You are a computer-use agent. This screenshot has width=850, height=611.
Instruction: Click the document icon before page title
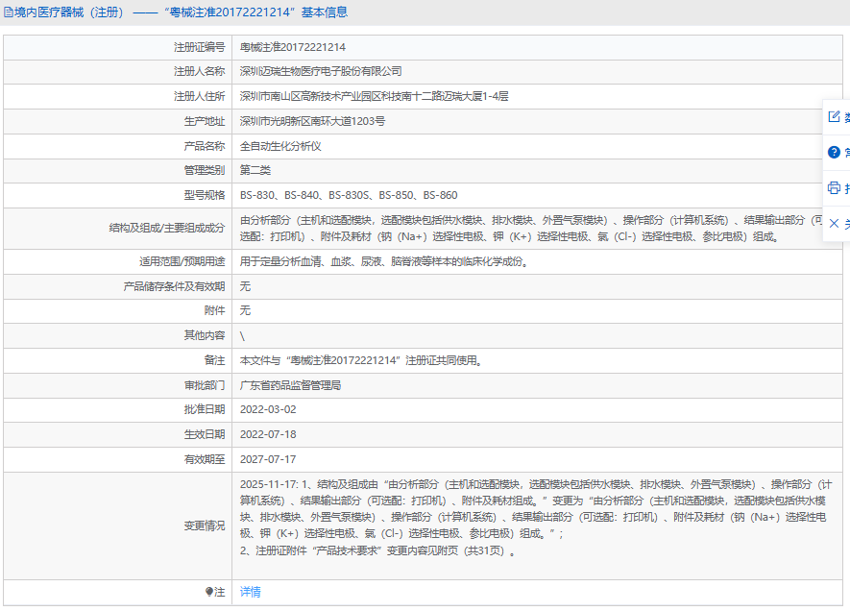8,12
